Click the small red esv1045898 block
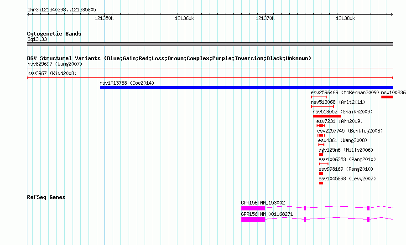This screenshot has height=245, width=406. tap(321, 183)
